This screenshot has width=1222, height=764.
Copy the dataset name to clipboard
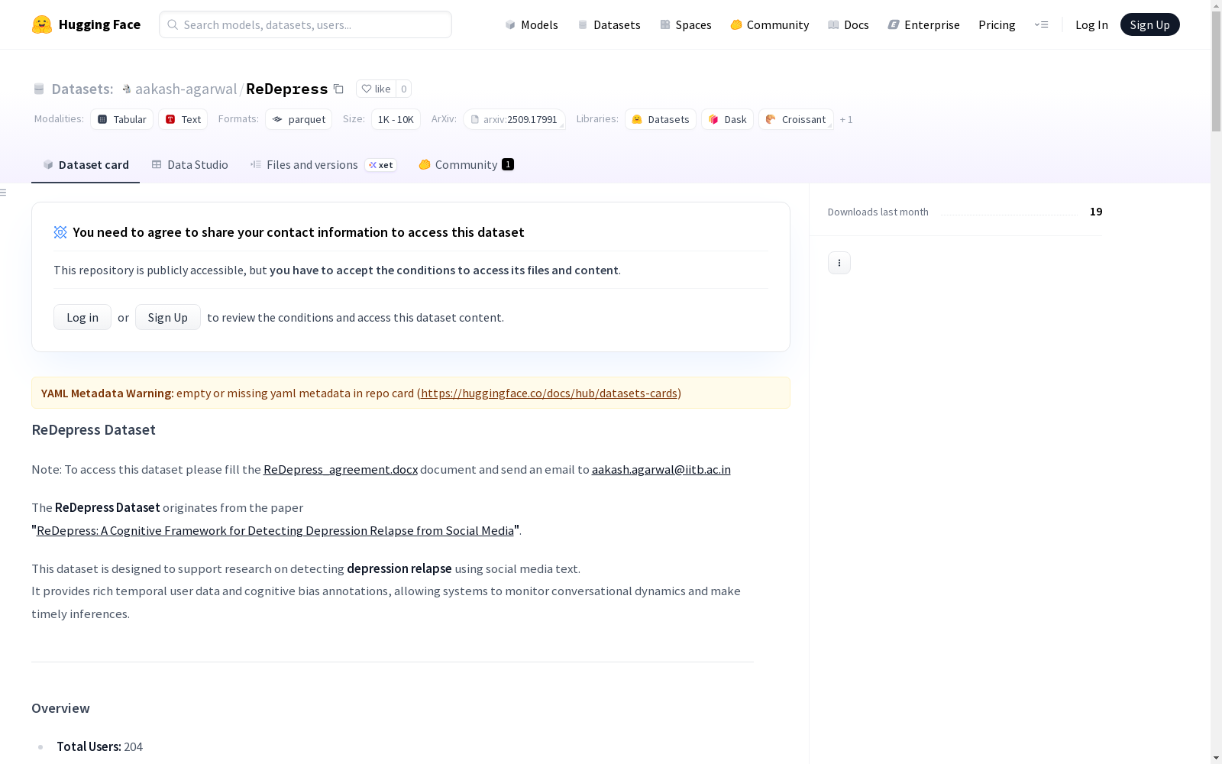[338, 89]
